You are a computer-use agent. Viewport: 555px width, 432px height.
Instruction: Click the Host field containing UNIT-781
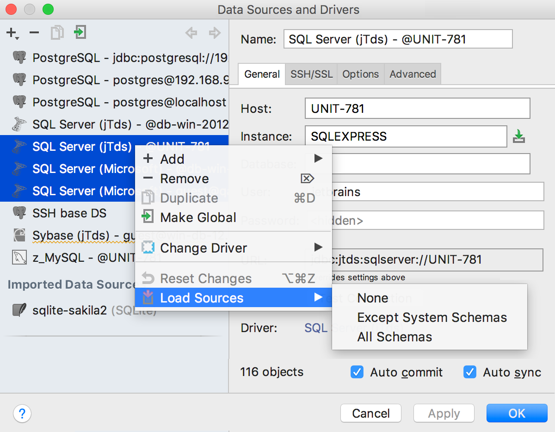(417, 109)
